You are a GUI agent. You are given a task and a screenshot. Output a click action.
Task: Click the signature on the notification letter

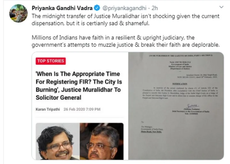pyautogui.click(x=193, y=106)
